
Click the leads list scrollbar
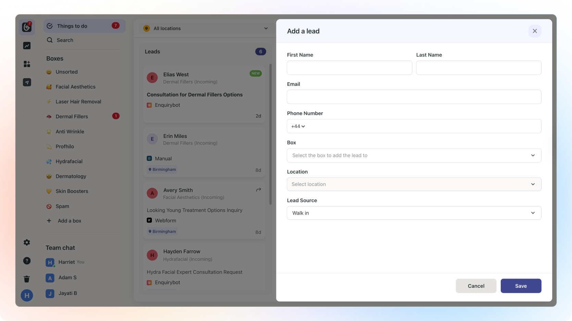pos(271,134)
